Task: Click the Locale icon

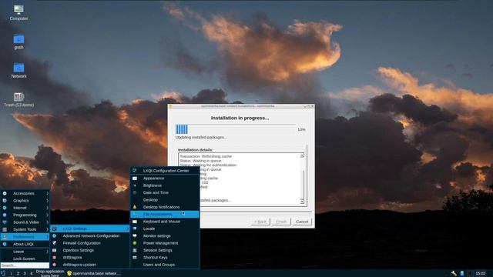Action: pos(135,229)
